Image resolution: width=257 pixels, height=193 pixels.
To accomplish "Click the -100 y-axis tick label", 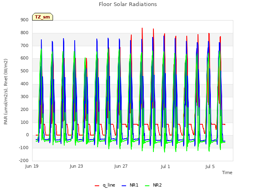I will click(24, 148).
